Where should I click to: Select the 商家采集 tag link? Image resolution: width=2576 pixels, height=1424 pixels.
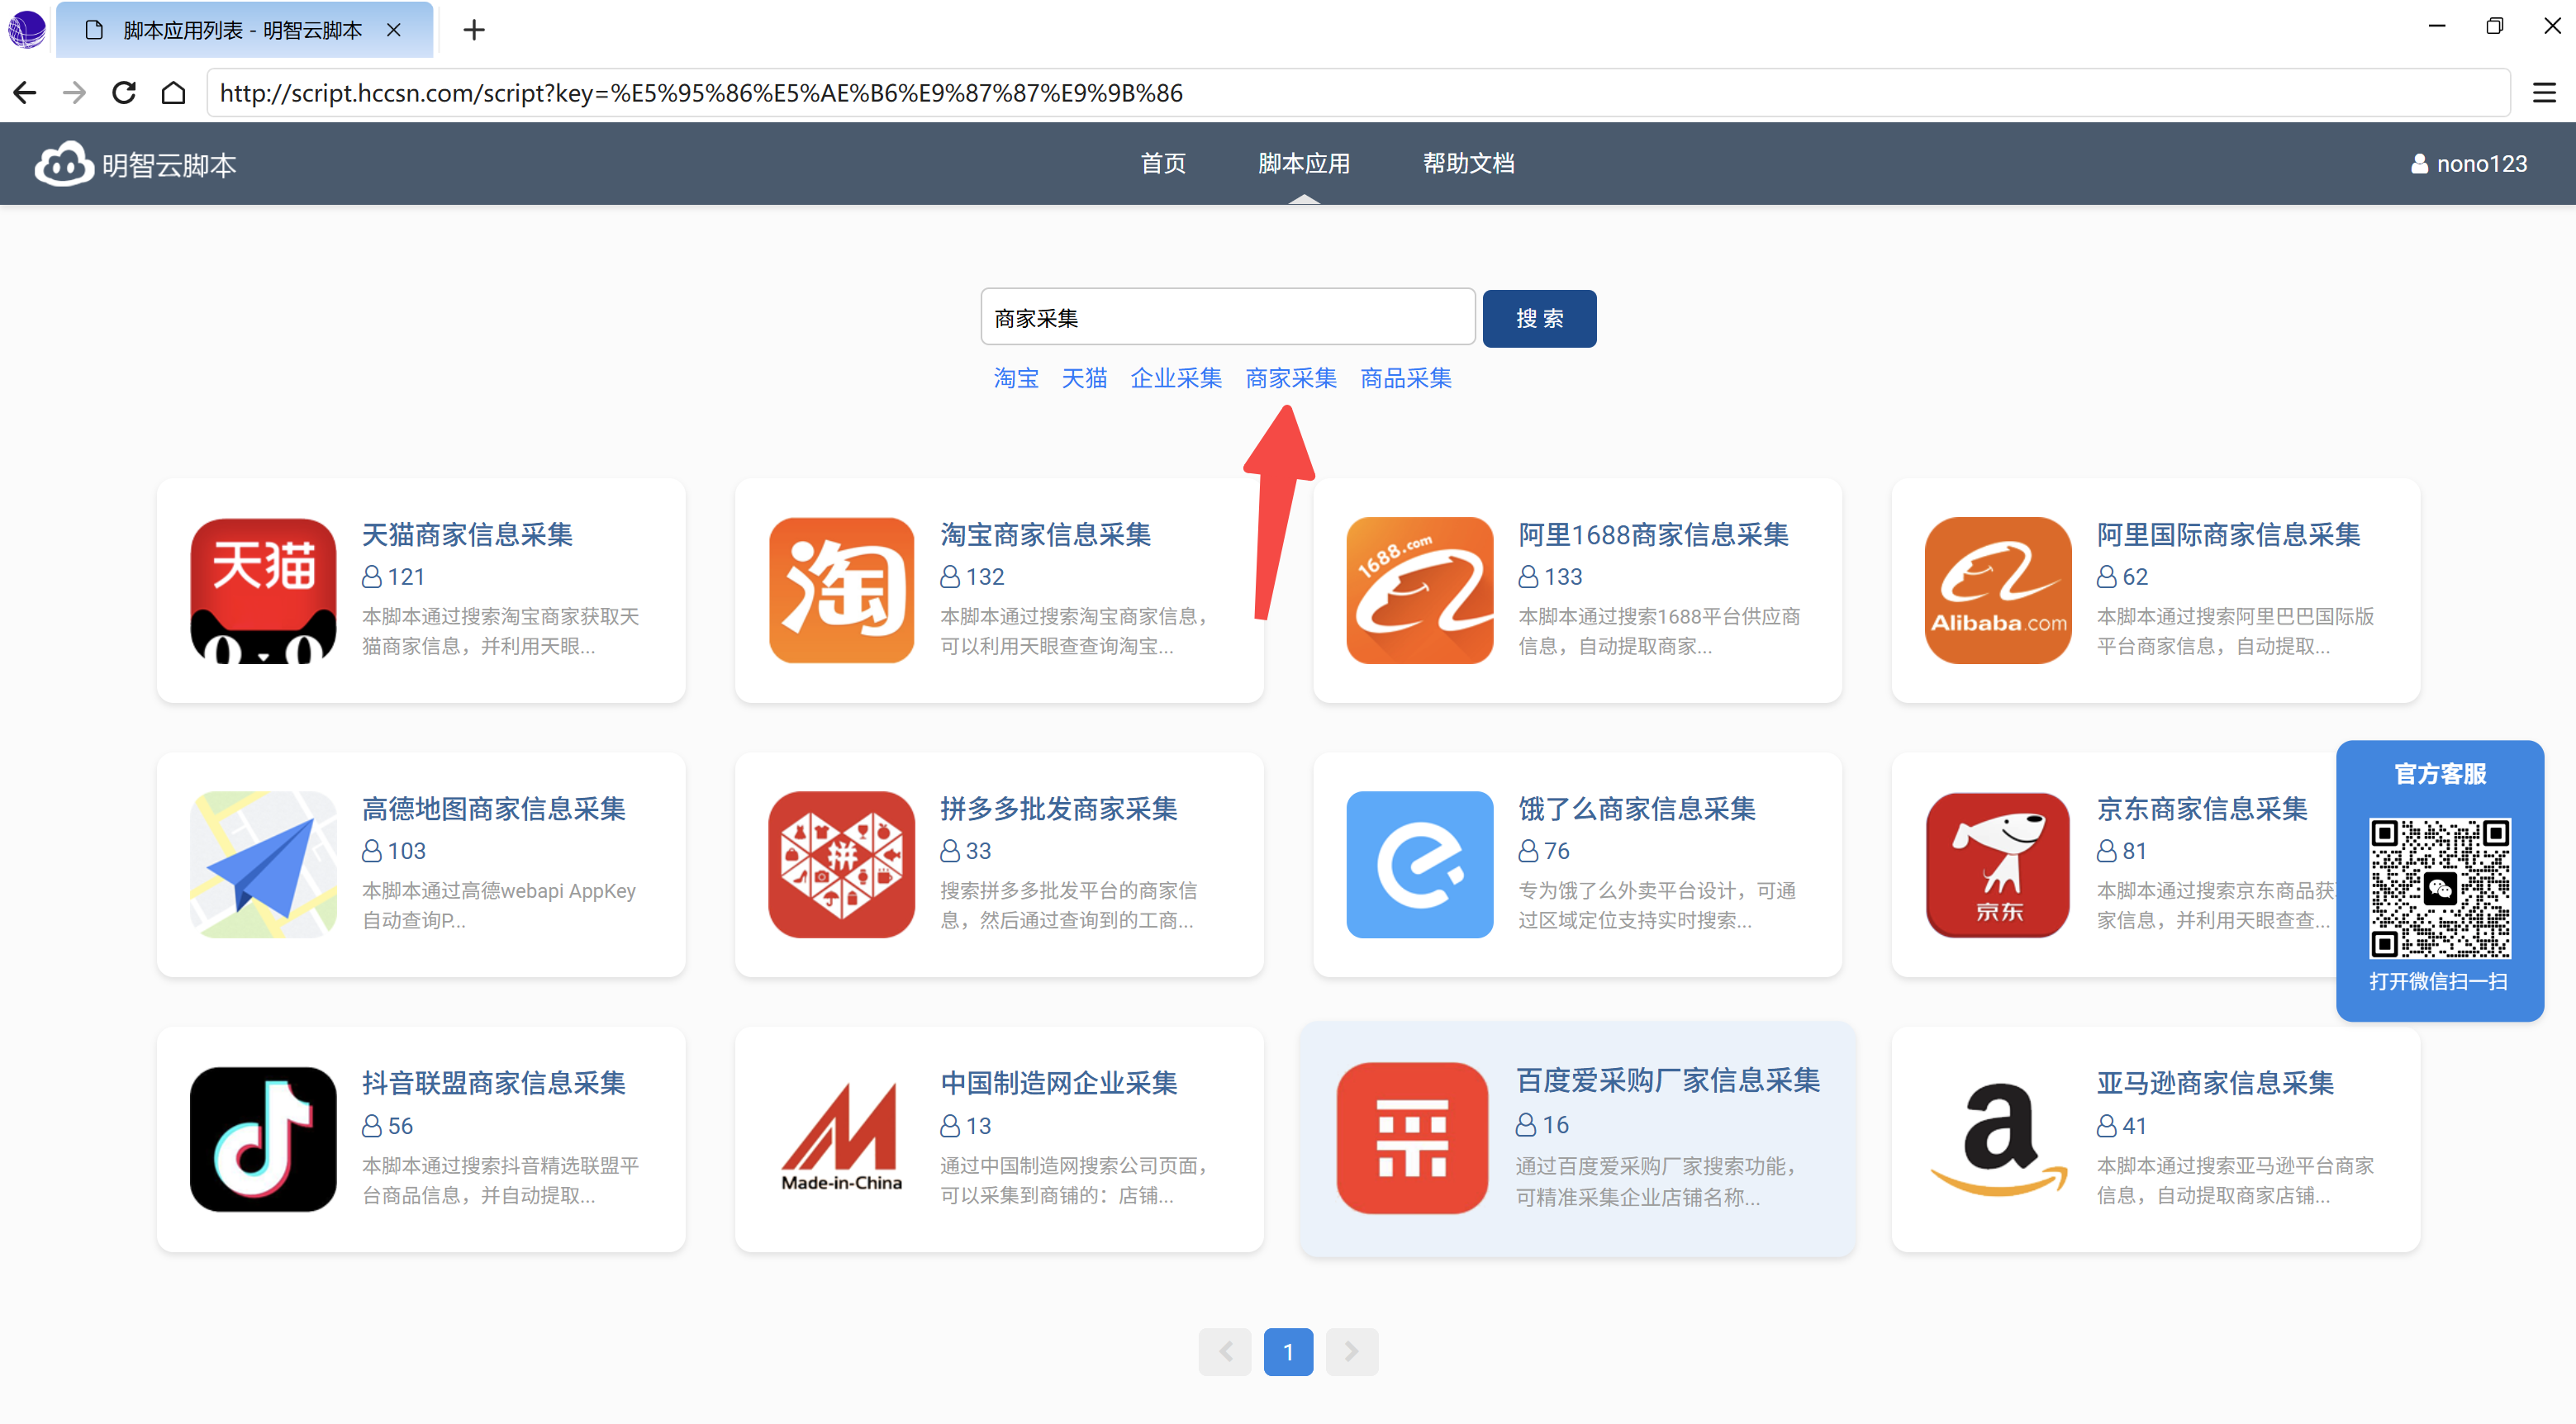pos(1291,378)
